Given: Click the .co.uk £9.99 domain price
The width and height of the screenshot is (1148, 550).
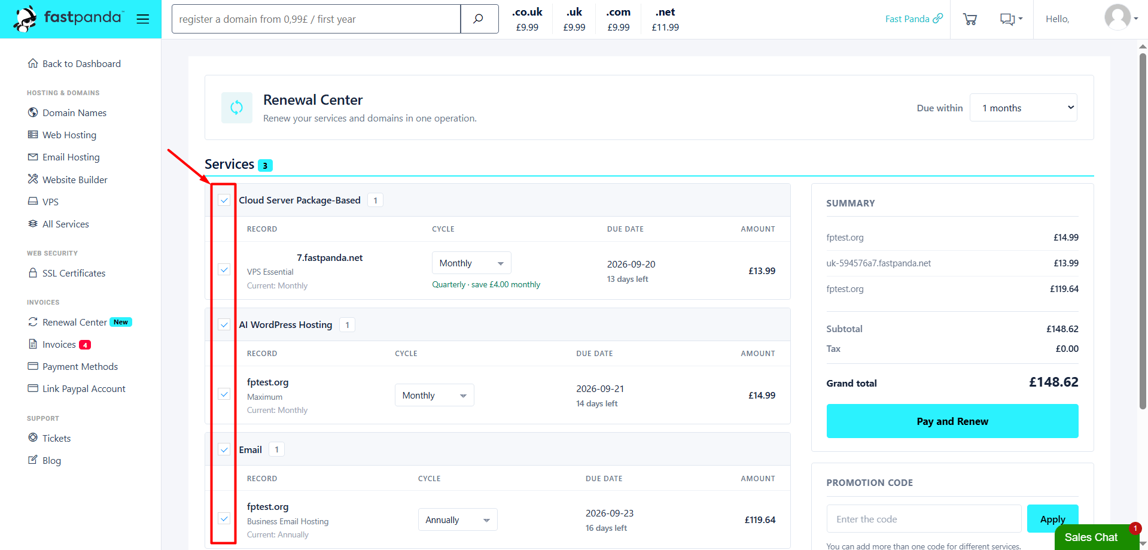Looking at the screenshot, I should 527,19.
